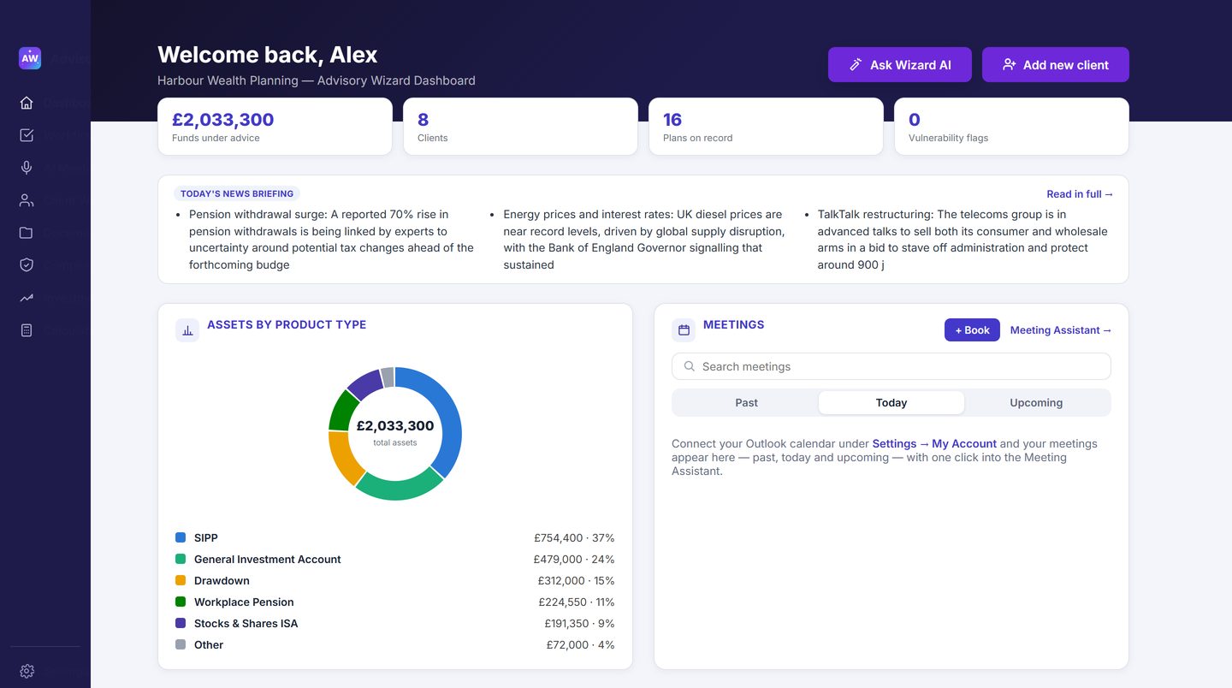1232x688 pixels.
Task: Click the Today's News Briefing badge
Action: pyautogui.click(x=237, y=194)
